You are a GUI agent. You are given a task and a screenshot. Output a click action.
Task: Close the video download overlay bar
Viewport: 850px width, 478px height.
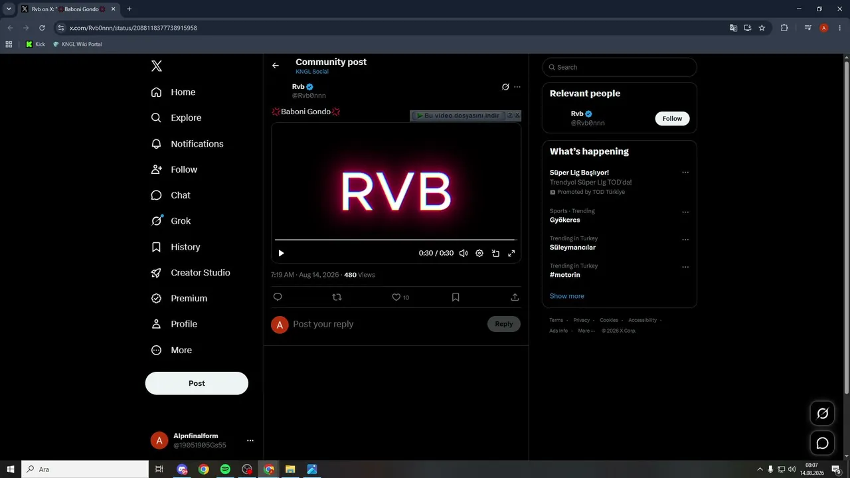point(517,116)
